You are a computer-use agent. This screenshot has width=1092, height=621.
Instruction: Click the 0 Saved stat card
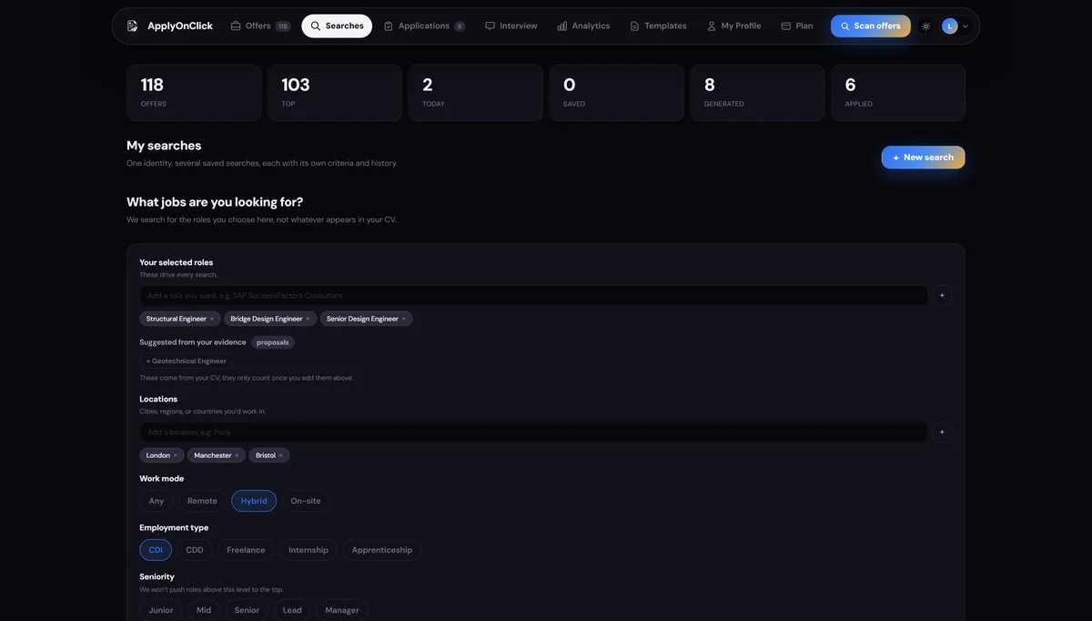pyautogui.click(x=616, y=93)
